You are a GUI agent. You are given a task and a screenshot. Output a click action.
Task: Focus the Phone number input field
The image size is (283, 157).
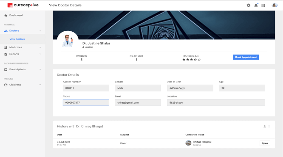tap(86, 103)
